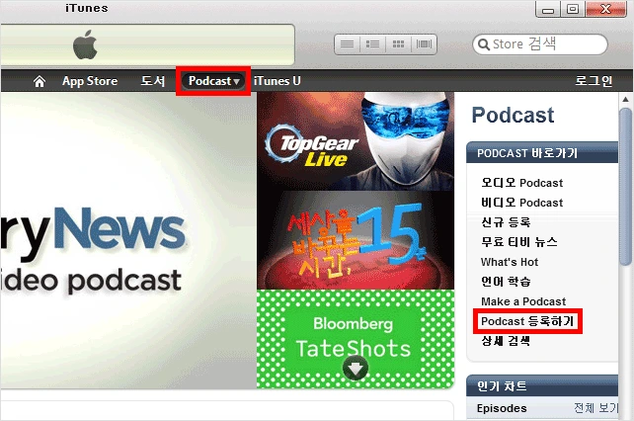Image resolution: width=634 pixels, height=421 pixels.
Task: Open the 상세 검색 link
Action: 506,341
